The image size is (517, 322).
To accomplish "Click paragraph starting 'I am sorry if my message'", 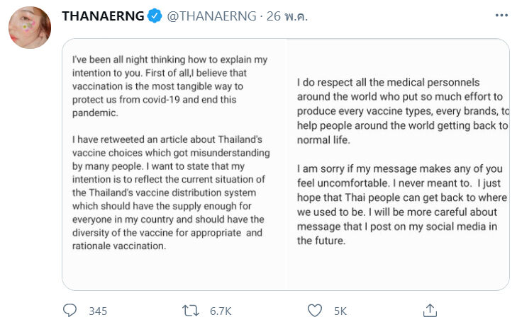I will 401,202.
